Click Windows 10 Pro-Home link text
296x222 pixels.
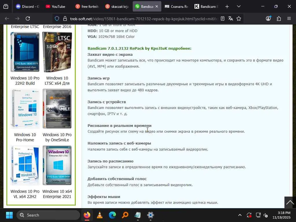(x=25, y=137)
